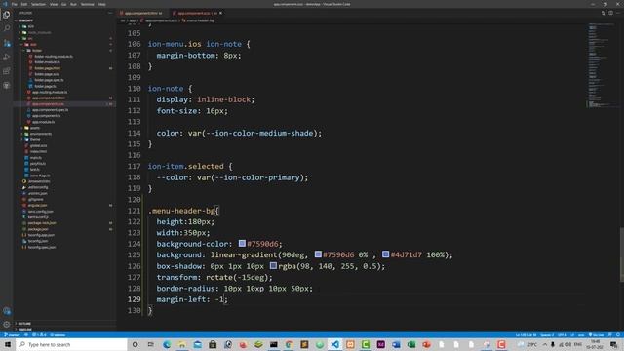Viewport: 624px width, 351px height.
Task: Click the #4d71d7 color swatch on line 125
Action: (386, 253)
